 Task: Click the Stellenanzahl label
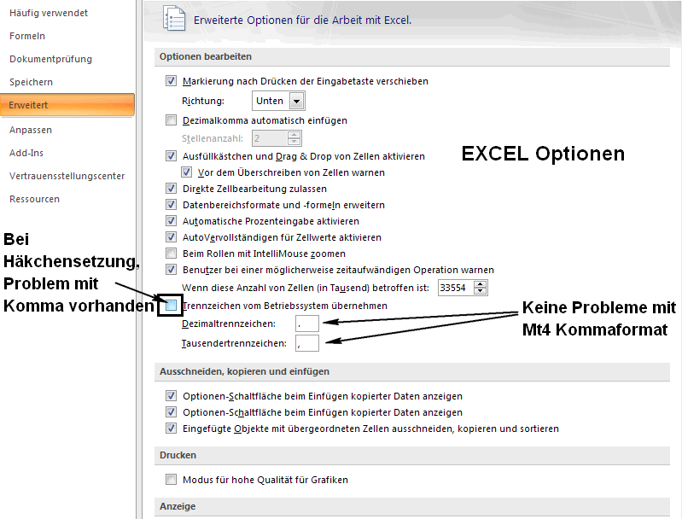click(x=213, y=139)
